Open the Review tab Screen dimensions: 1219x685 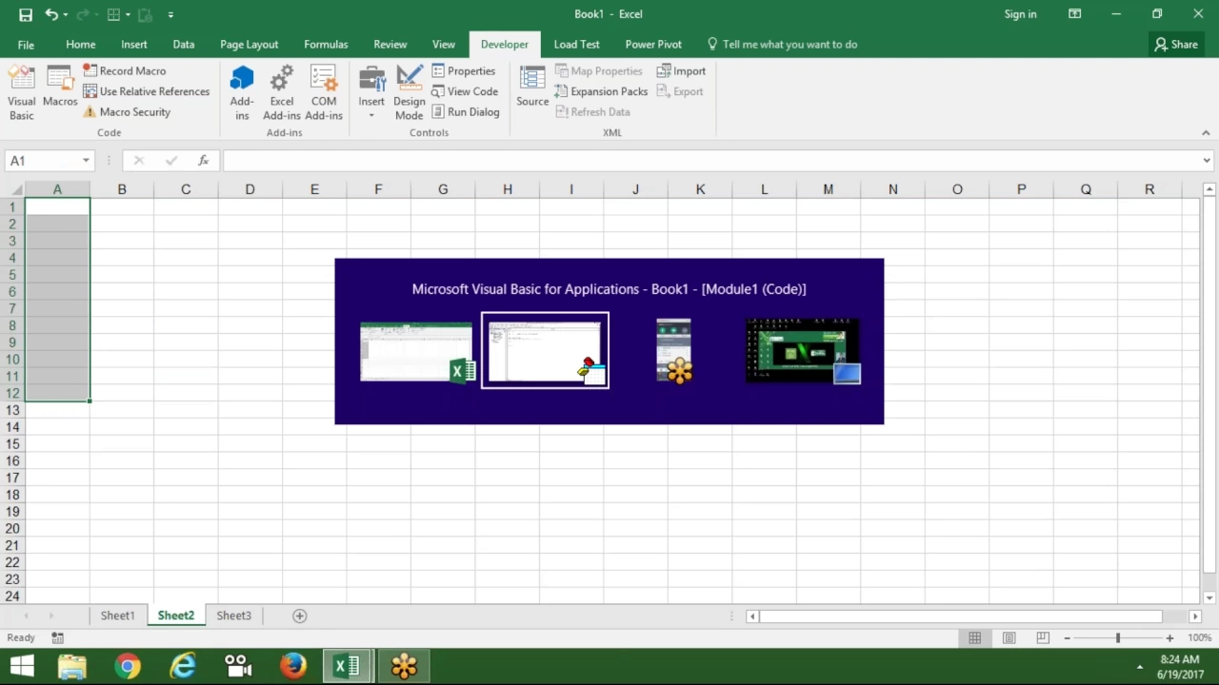[x=390, y=44]
